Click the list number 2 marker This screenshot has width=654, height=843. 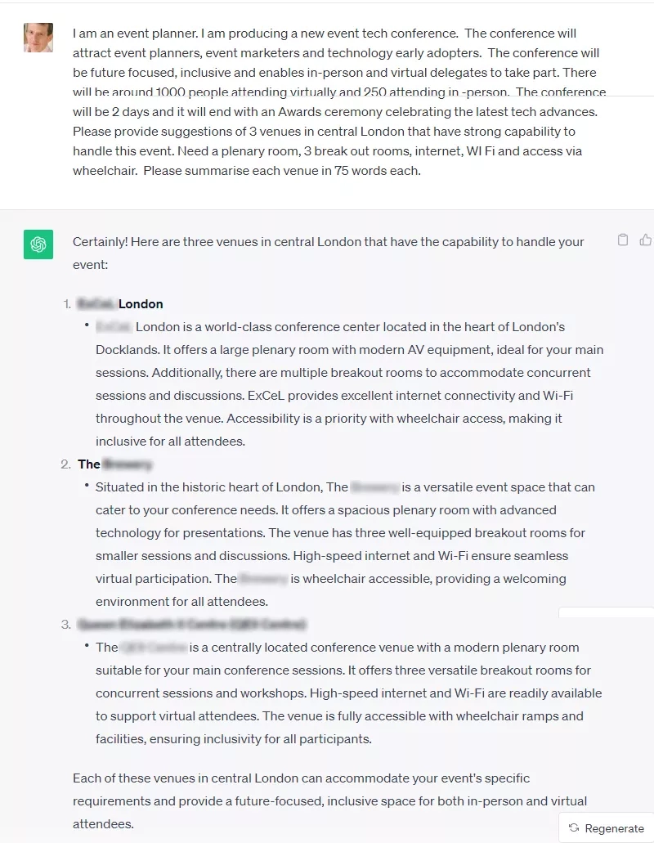point(66,464)
